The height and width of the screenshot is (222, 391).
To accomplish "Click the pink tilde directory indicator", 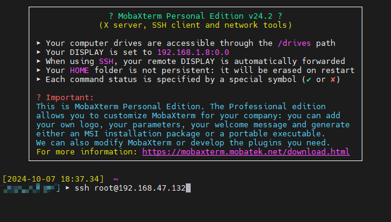I will [116, 179].
